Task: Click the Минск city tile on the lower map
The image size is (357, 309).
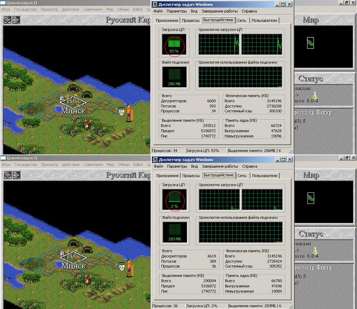Action: tap(73, 257)
